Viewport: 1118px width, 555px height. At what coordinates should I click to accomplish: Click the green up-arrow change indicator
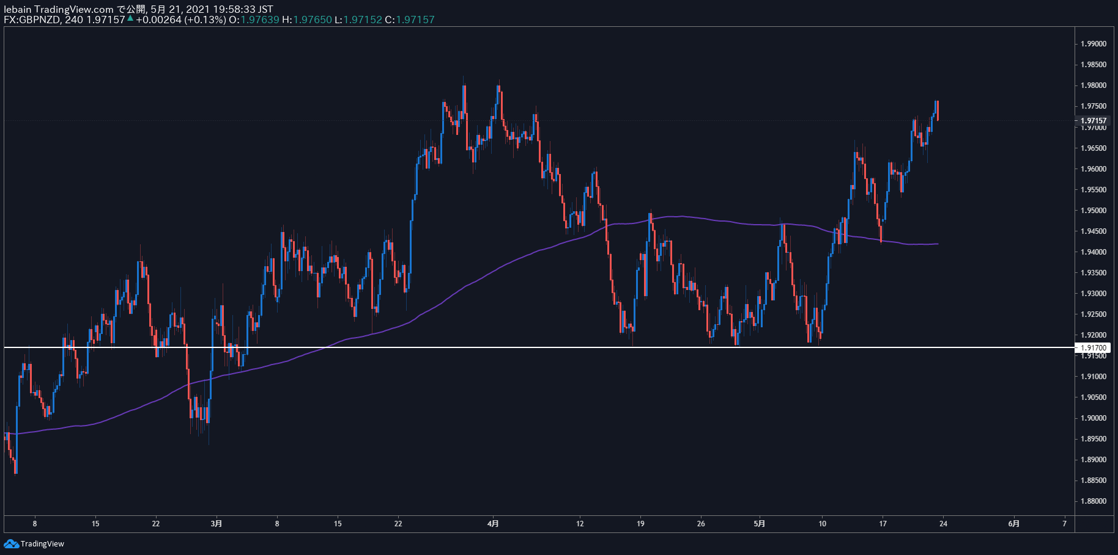(130, 19)
